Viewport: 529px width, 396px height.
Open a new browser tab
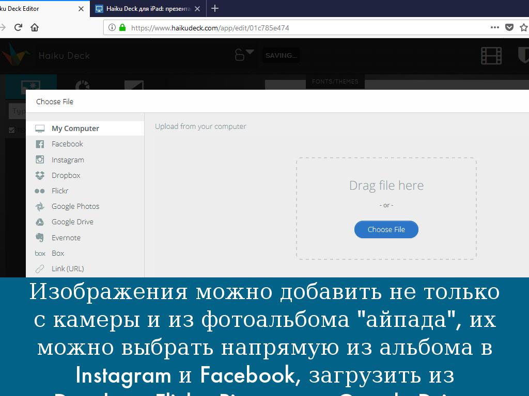[x=215, y=8]
